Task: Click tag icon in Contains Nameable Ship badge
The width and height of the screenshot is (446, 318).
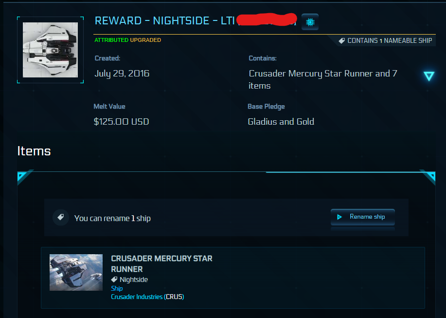Action: click(x=341, y=41)
